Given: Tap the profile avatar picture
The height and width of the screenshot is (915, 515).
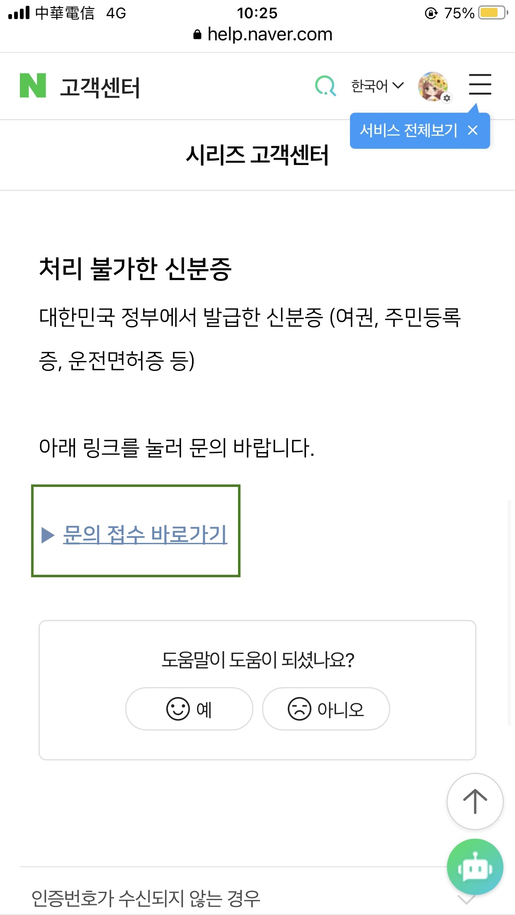Looking at the screenshot, I should point(433,86).
